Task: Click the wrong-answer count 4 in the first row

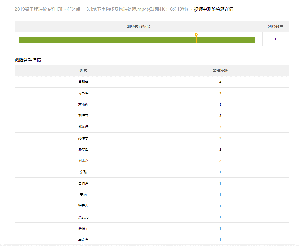Action: pyautogui.click(x=220, y=82)
